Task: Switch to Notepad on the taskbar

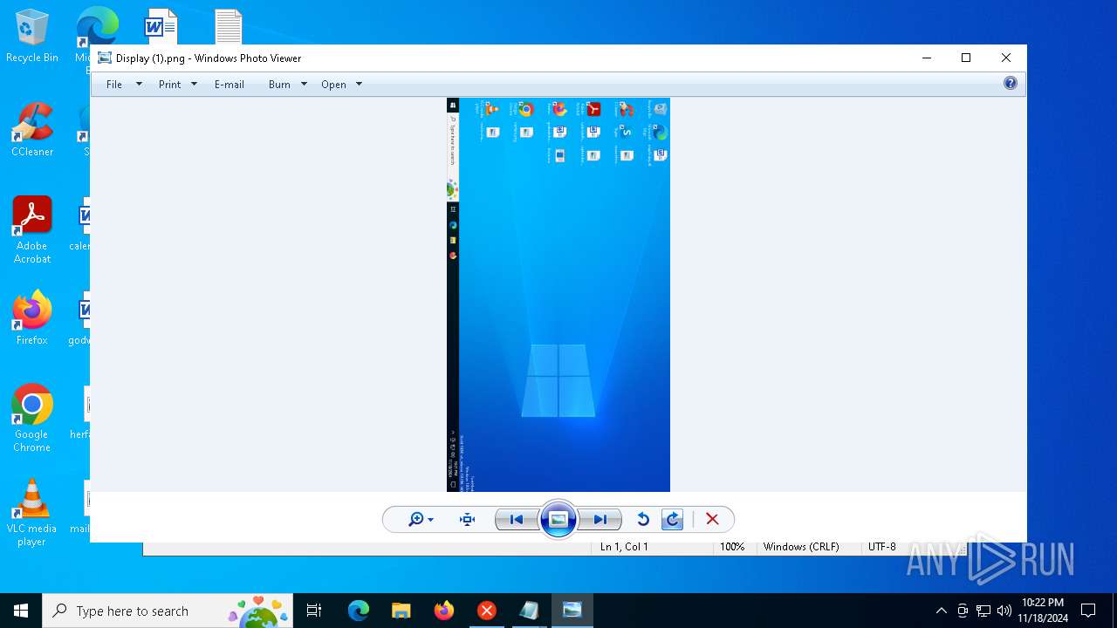Action: [x=530, y=611]
